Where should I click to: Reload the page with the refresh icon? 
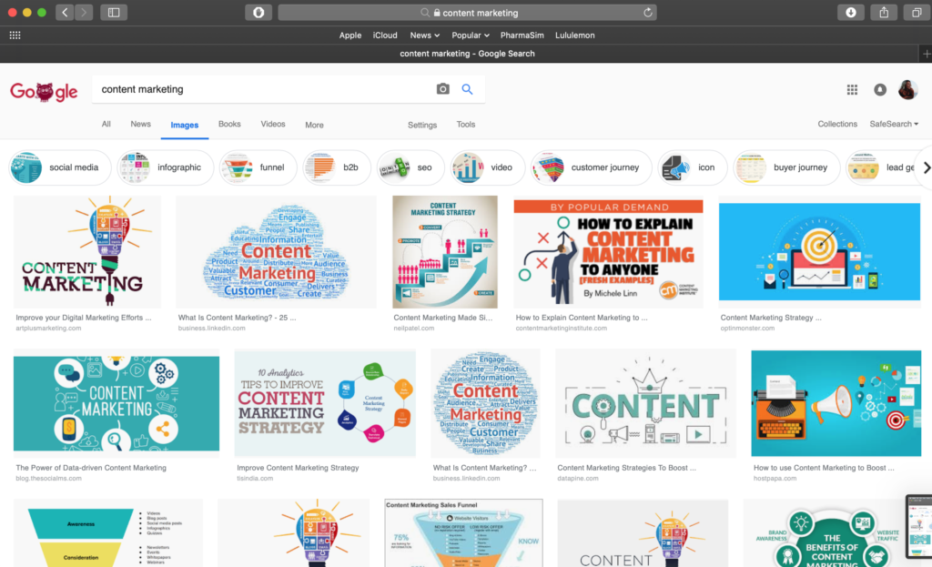click(x=647, y=13)
